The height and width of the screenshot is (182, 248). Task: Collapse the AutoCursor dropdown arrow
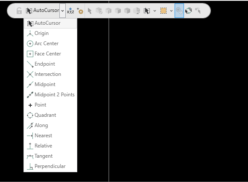coord(62,11)
